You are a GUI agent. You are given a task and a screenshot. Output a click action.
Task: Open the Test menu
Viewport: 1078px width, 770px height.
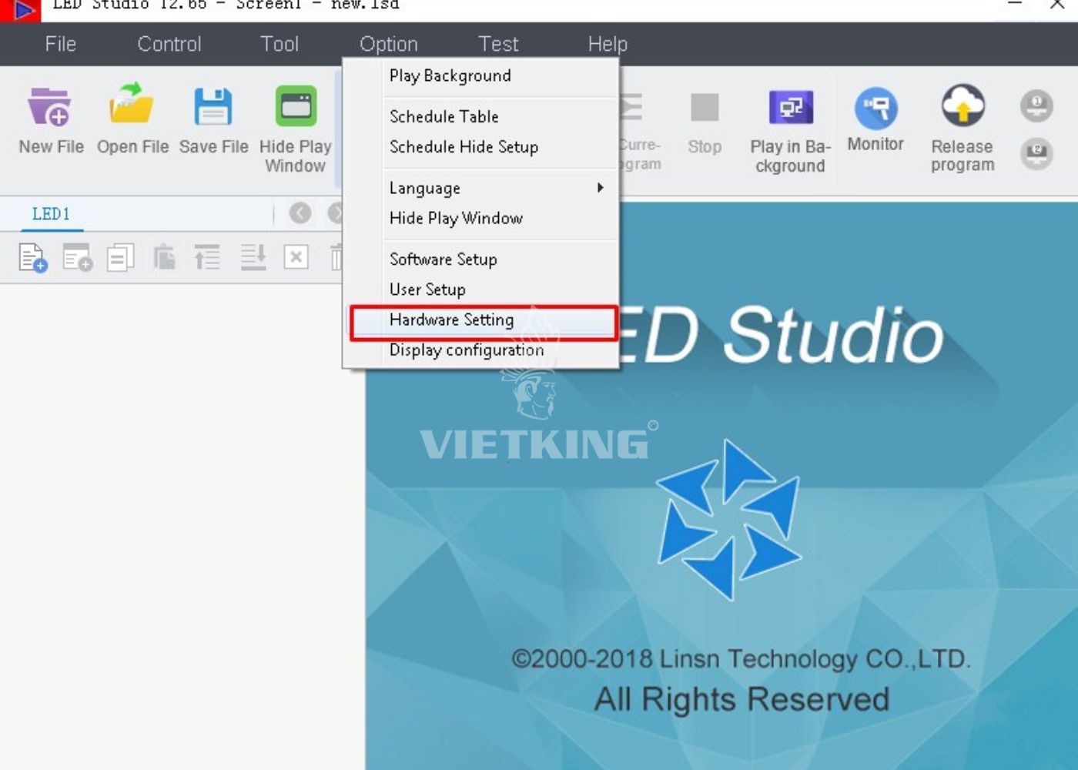(x=497, y=44)
